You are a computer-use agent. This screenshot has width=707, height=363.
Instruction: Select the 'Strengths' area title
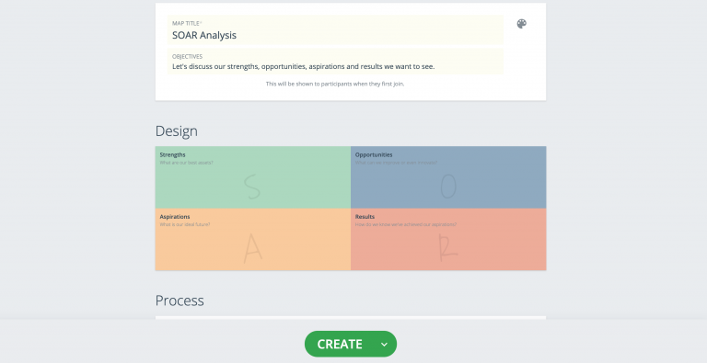point(172,155)
